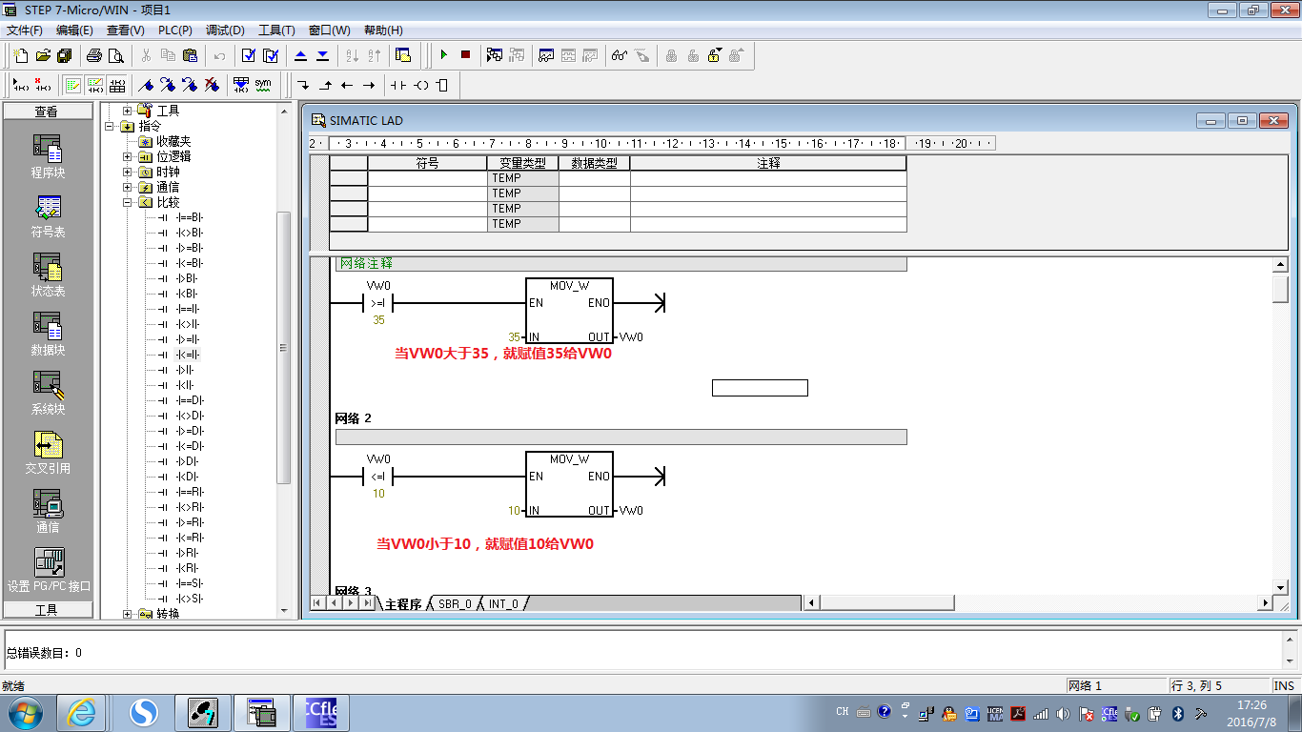Click the Save project icon

pyautogui.click(x=64, y=55)
